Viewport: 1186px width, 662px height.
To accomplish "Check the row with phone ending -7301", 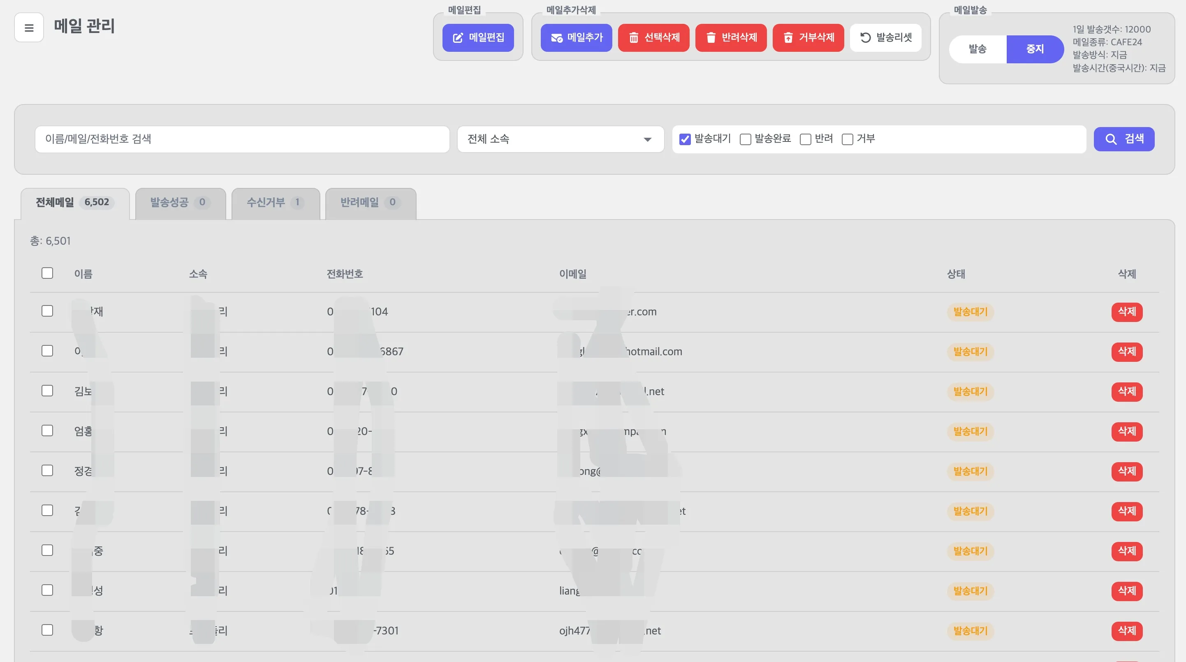I will [47, 630].
